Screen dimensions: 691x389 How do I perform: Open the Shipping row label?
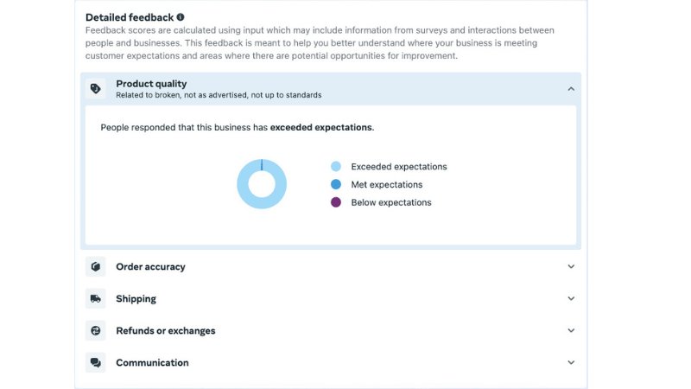click(x=136, y=299)
